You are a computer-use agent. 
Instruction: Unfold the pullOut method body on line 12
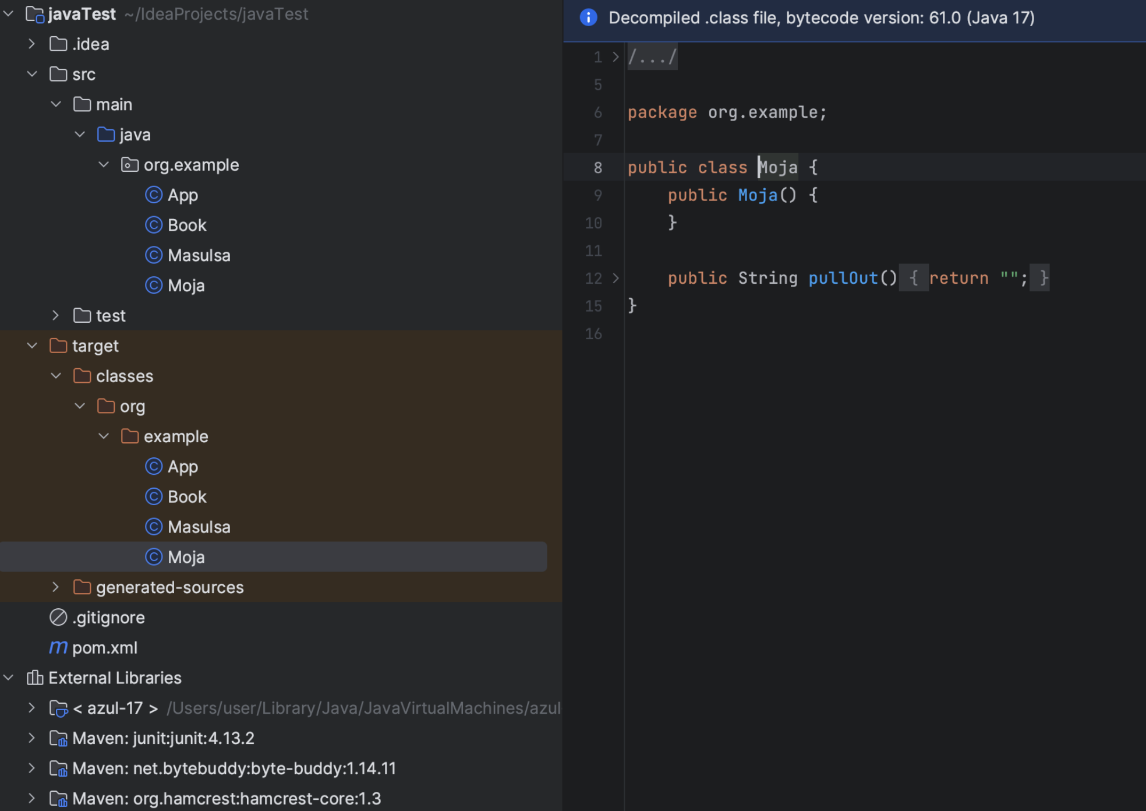(x=616, y=278)
